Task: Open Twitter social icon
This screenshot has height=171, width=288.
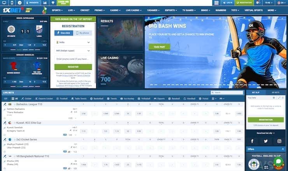Action: coord(265,141)
